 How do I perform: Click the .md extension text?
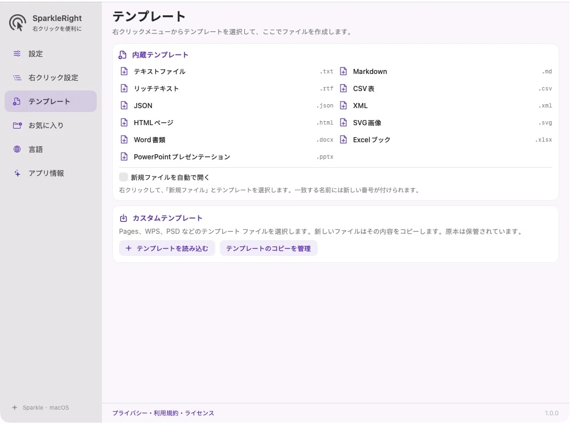pyautogui.click(x=547, y=72)
